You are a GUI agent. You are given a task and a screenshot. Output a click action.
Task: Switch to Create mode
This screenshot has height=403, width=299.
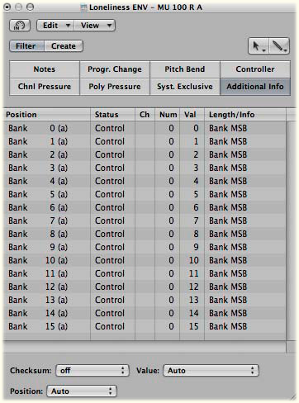pyautogui.click(x=64, y=46)
